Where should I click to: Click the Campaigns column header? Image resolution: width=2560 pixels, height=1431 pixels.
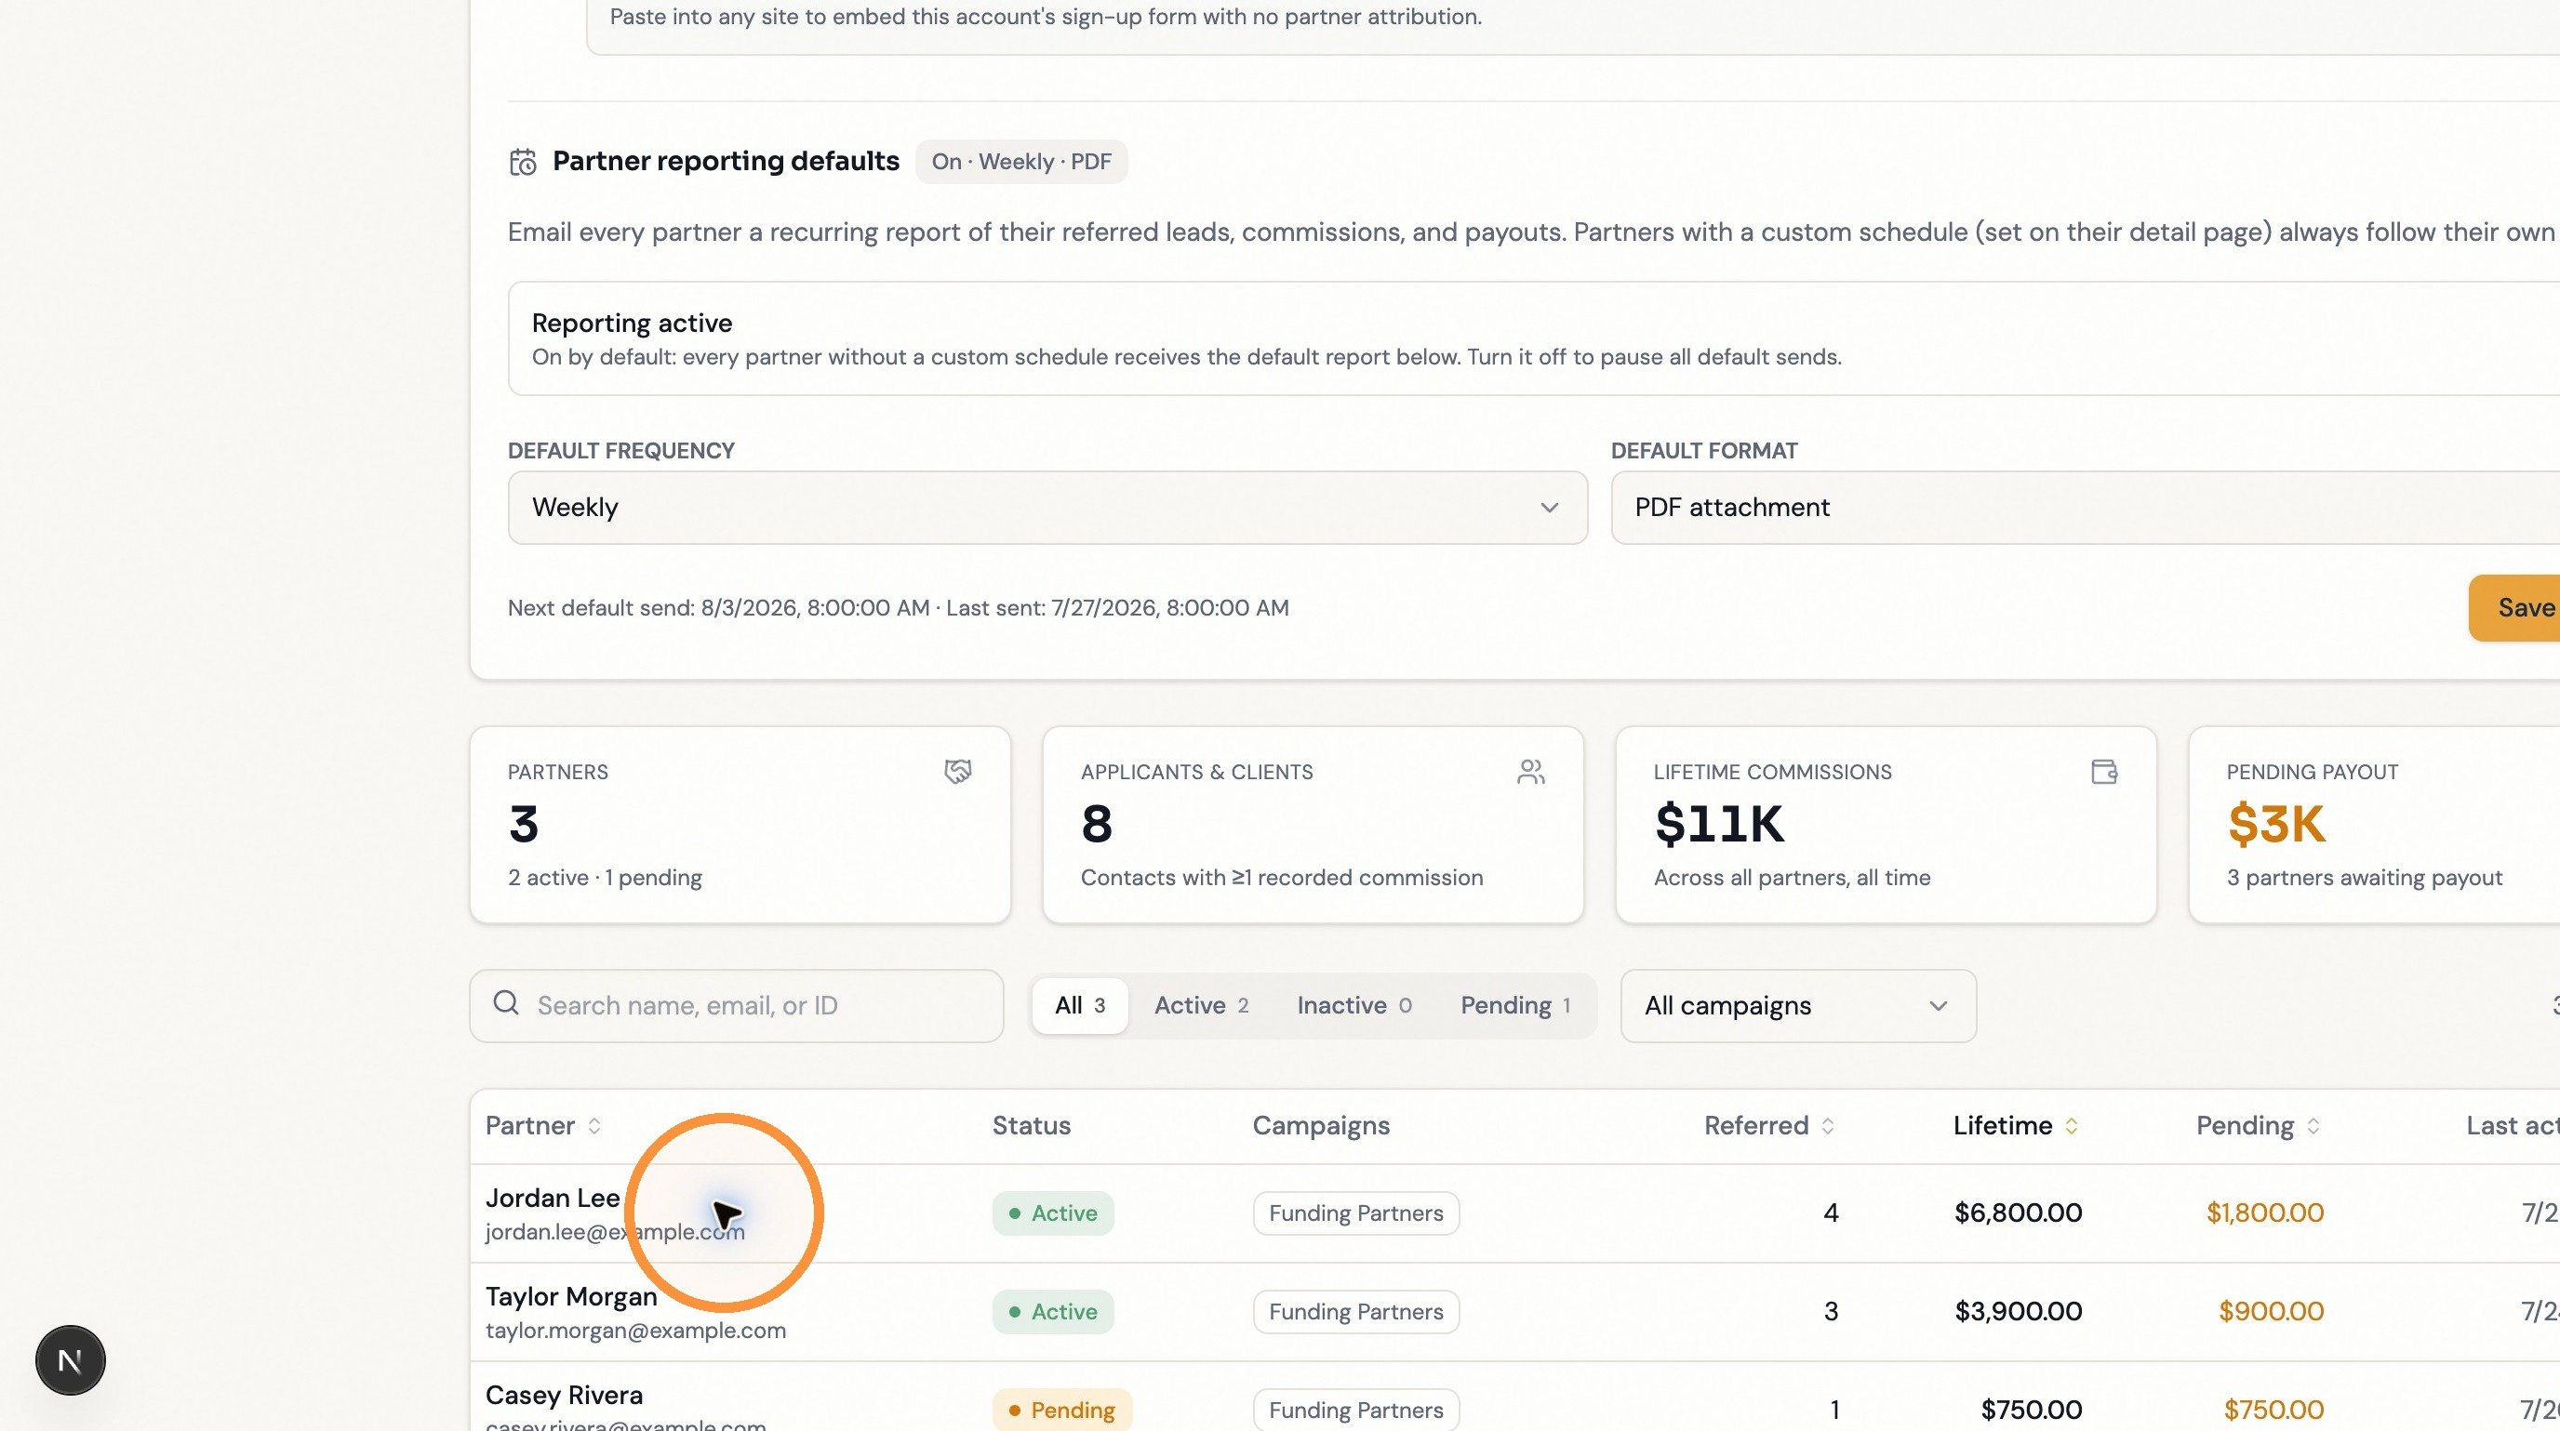pyautogui.click(x=1321, y=1125)
